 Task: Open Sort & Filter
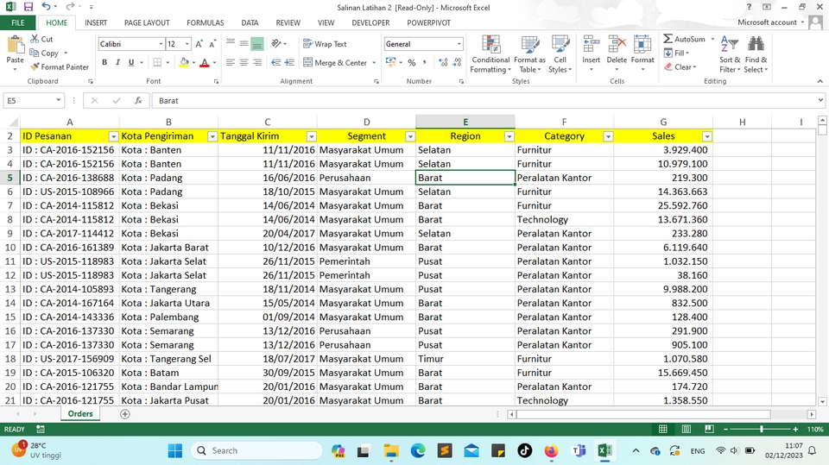[730, 54]
